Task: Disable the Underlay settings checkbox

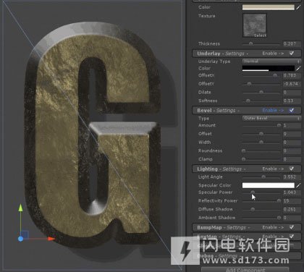Action: click(x=292, y=54)
